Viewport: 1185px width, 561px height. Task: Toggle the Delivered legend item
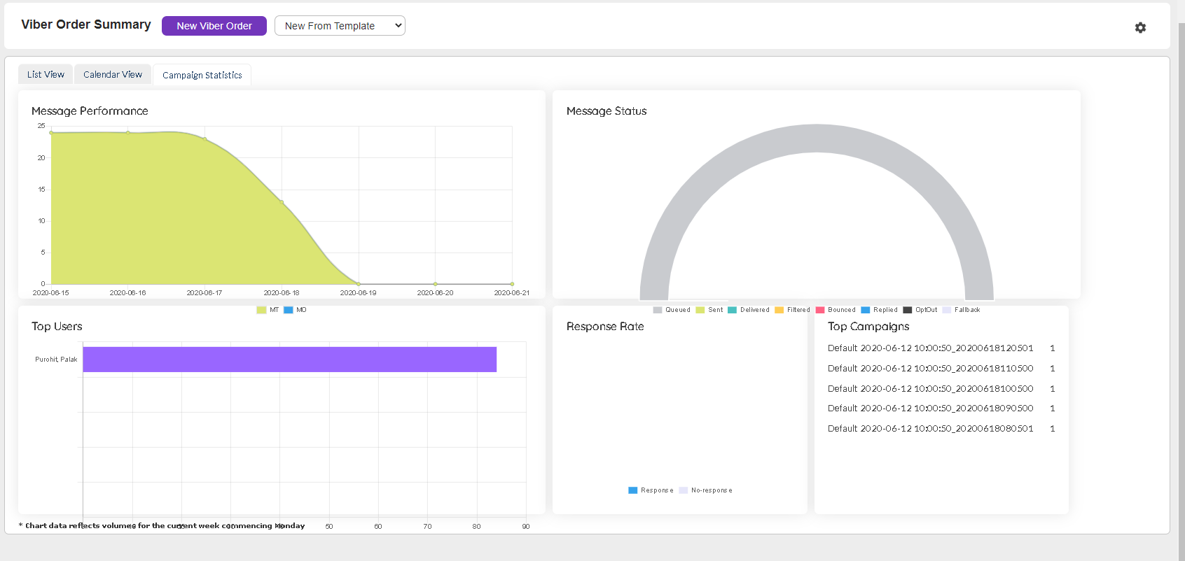point(733,310)
